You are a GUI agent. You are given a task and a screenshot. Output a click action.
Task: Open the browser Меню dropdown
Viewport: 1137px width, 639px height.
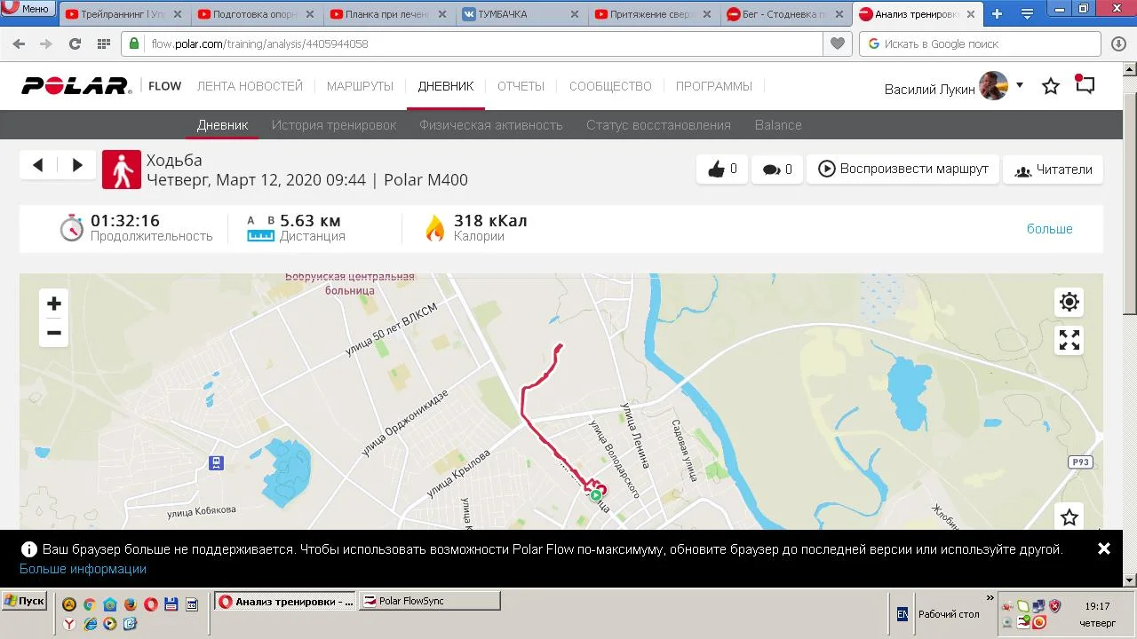pos(28,9)
